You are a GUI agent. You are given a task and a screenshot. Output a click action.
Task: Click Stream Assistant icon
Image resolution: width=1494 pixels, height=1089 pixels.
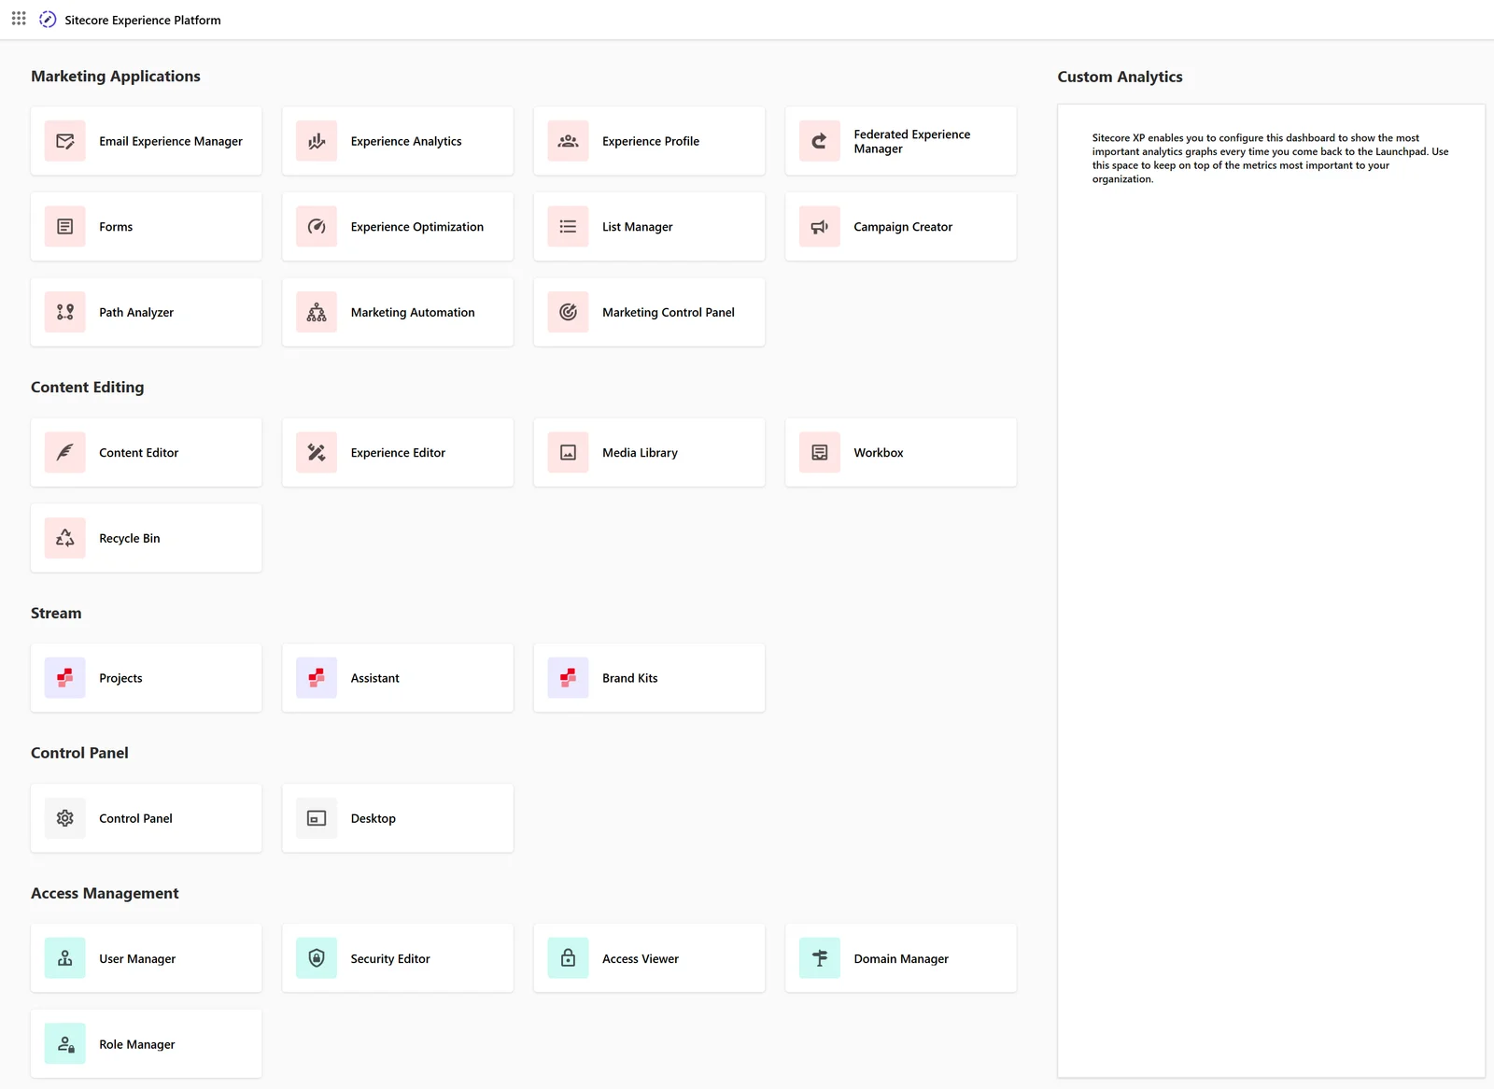[317, 678]
